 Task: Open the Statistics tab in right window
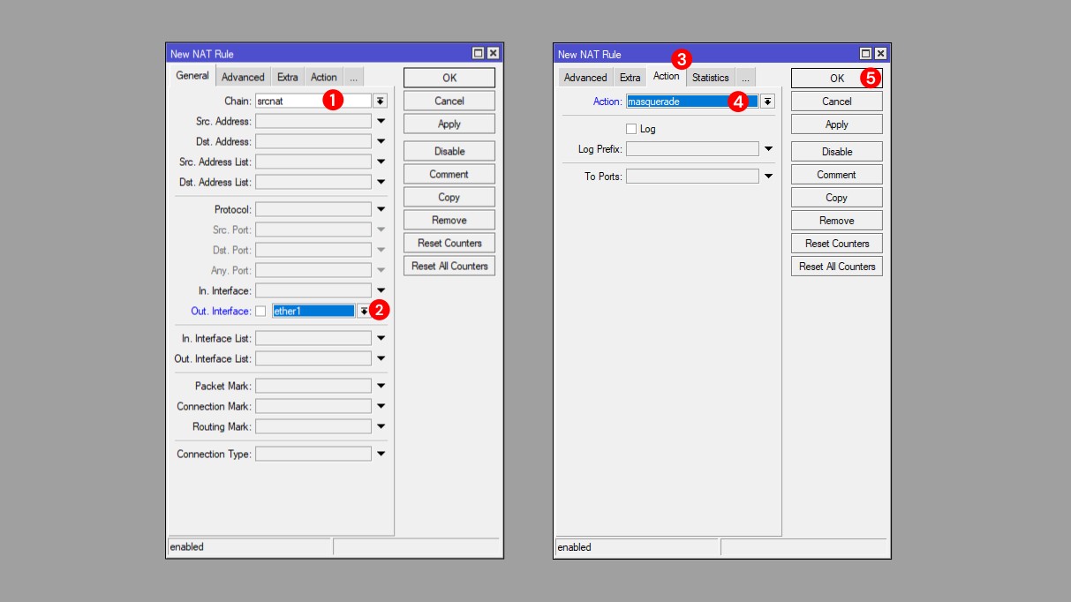point(710,78)
